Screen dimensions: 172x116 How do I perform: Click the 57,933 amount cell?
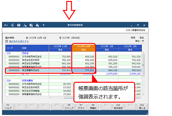point(60,87)
